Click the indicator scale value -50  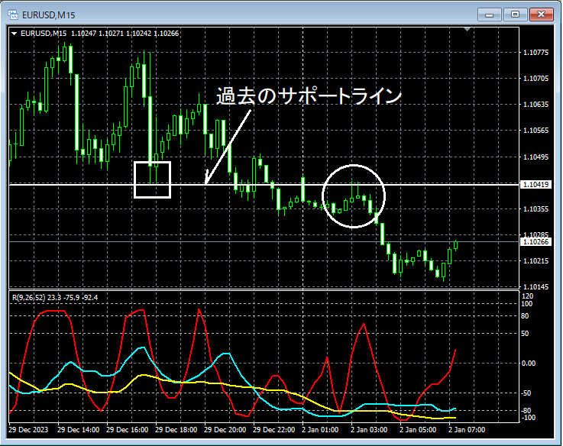(526, 393)
